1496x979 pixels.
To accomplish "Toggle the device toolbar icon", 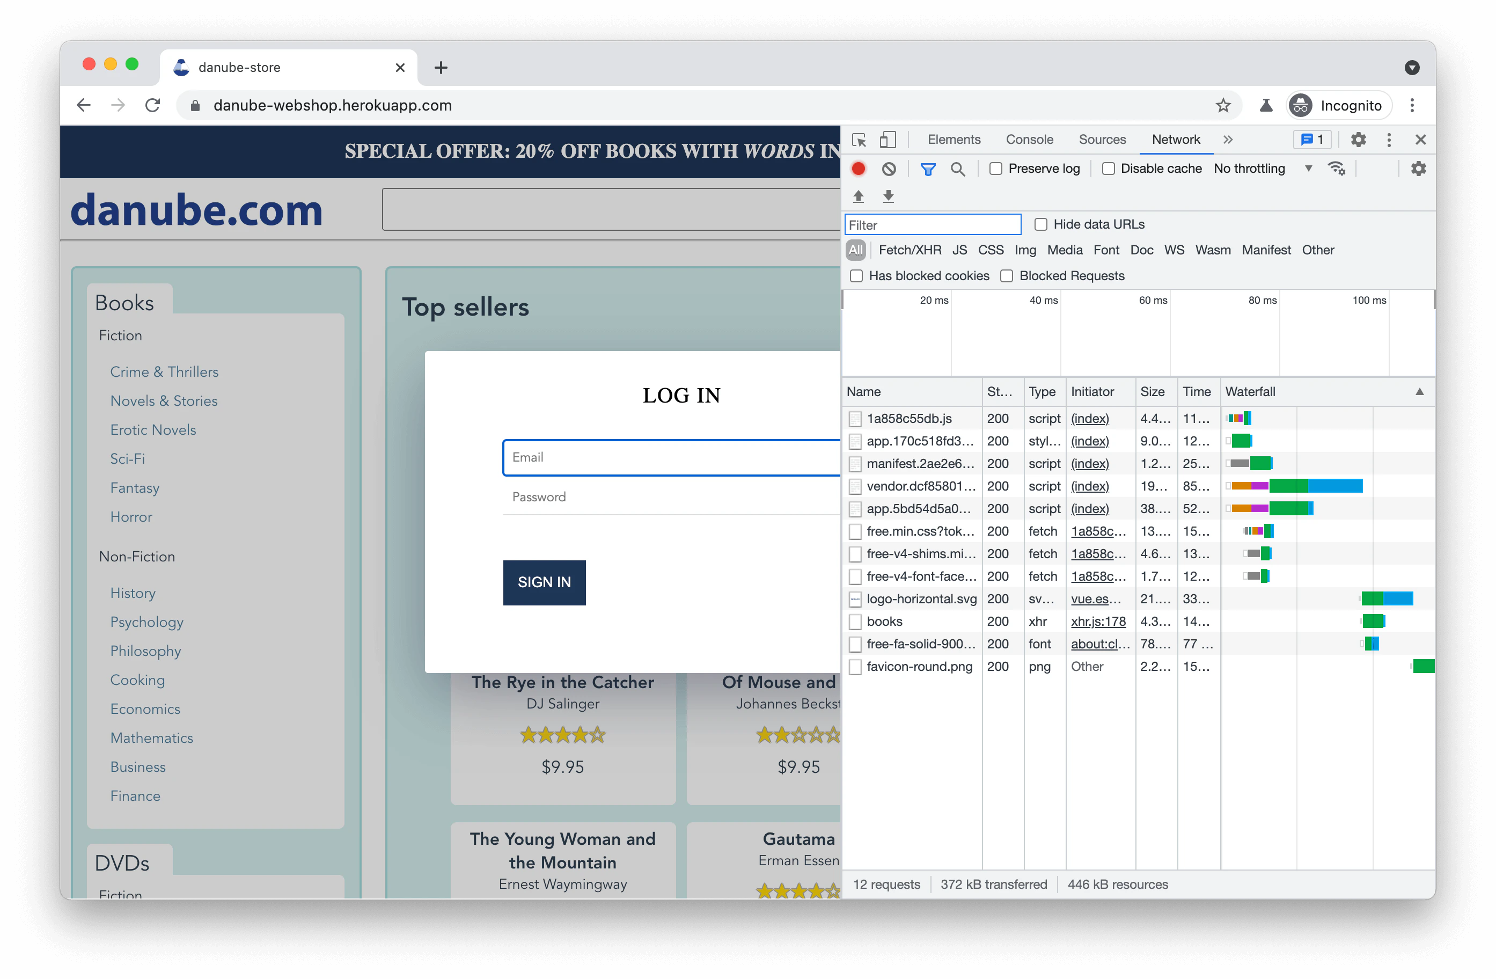I will tap(888, 140).
